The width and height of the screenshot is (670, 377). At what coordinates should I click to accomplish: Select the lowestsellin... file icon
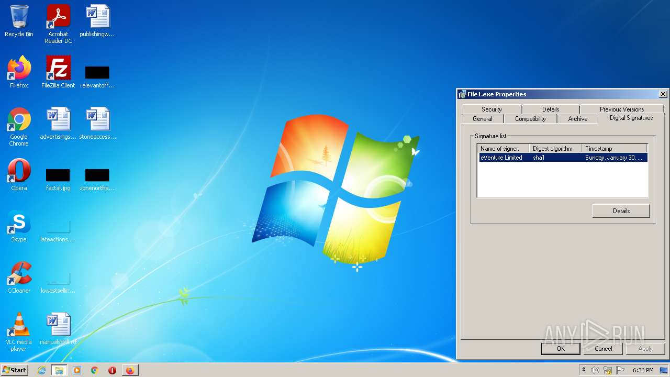[x=58, y=282]
